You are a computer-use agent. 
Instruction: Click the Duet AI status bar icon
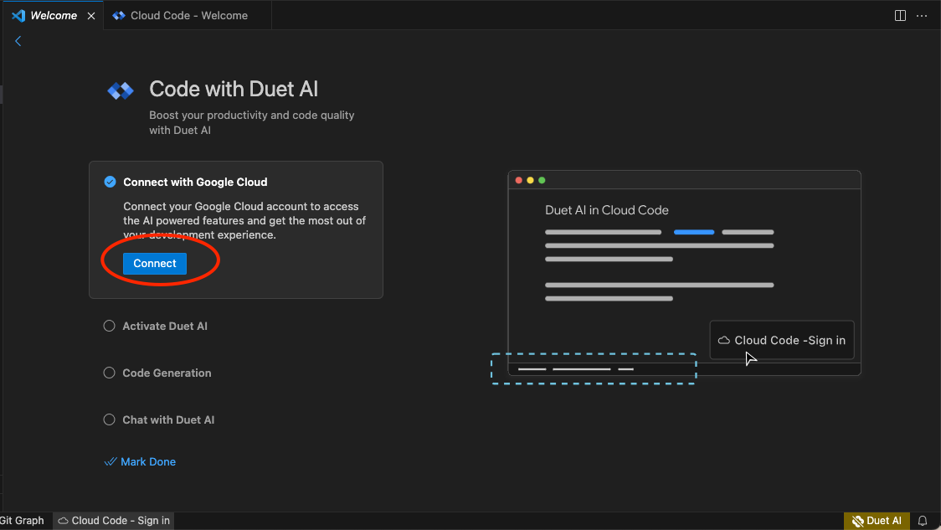pos(877,521)
